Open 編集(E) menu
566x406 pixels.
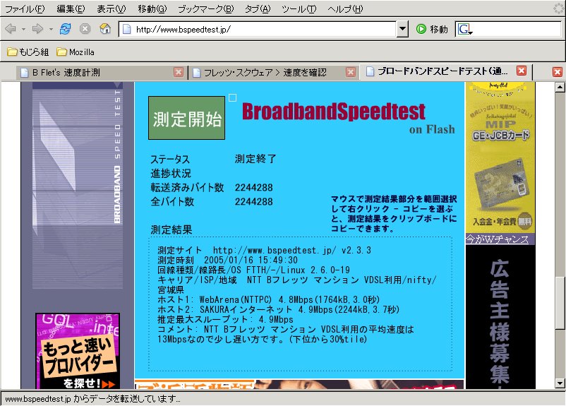tap(71, 9)
